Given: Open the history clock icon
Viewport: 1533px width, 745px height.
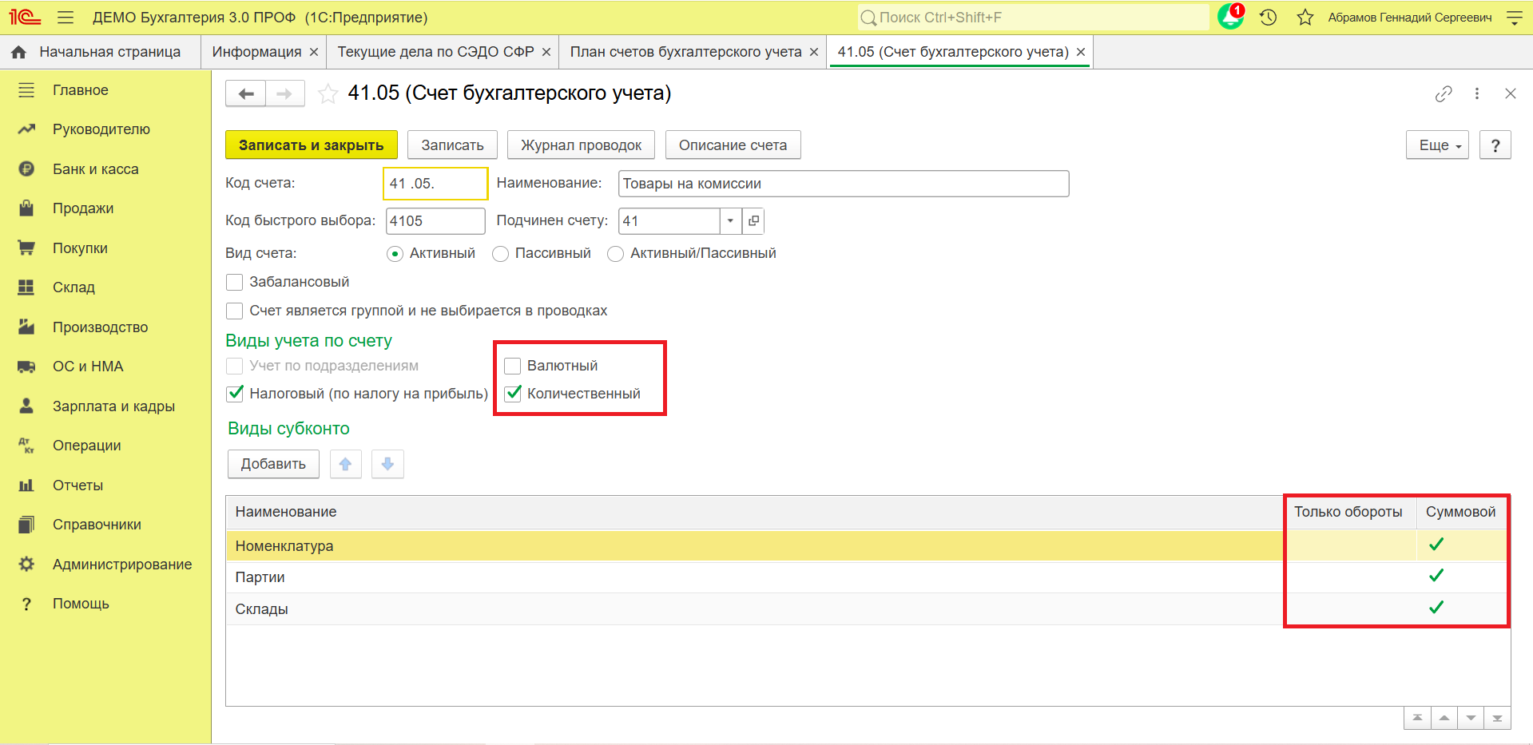Looking at the screenshot, I should pyautogui.click(x=1269, y=18).
